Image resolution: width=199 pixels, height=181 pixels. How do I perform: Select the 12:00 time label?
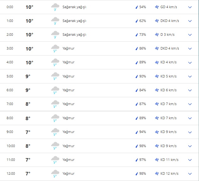point(11,173)
